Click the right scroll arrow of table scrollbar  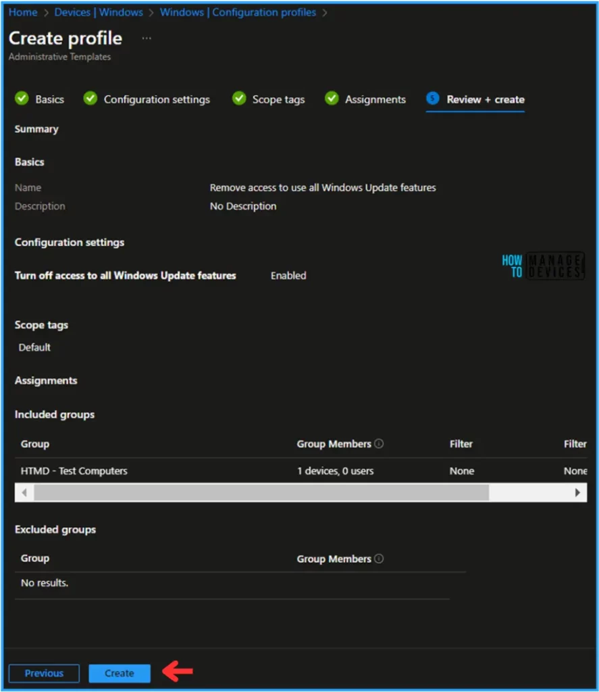click(x=577, y=492)
